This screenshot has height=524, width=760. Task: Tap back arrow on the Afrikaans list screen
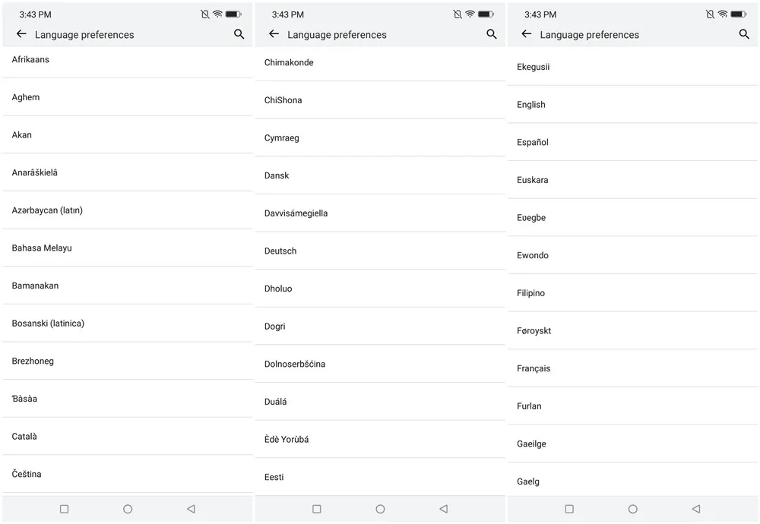point(21,34)
